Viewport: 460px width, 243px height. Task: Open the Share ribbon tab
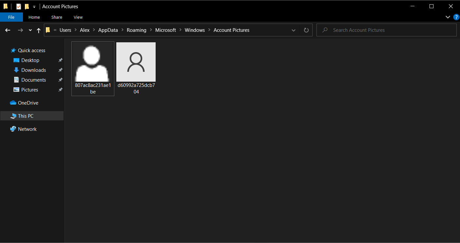point(57,17)
